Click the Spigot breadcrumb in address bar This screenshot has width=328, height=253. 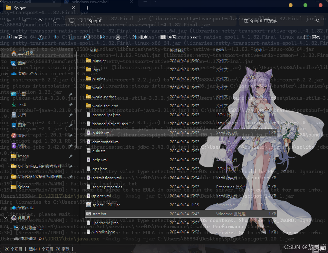point(95,21)
